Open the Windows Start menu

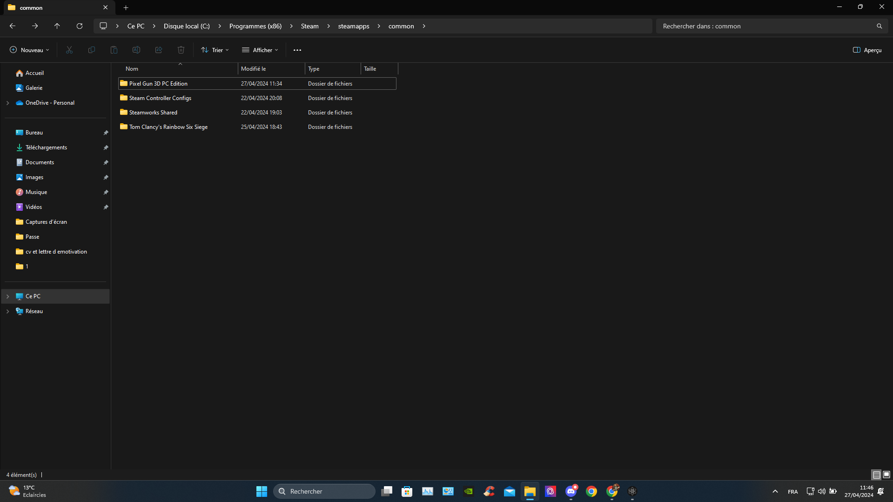click(262, 491)
